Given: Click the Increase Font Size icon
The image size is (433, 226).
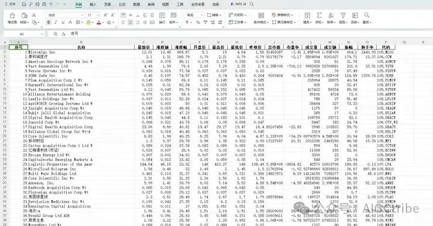Looking at the screenshot, I should 106,15.
